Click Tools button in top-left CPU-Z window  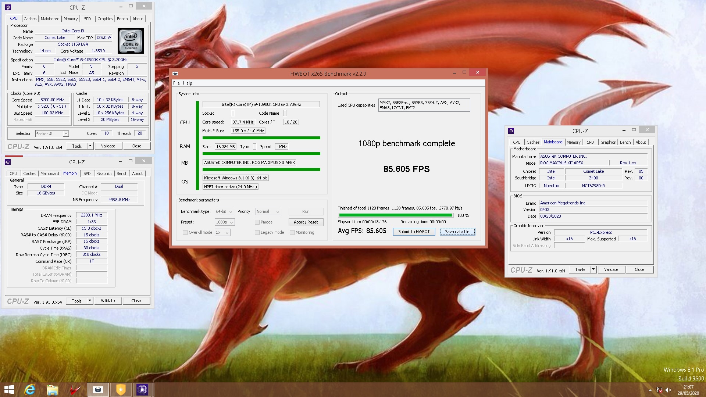pyautogui.click(x=77, y=146)
